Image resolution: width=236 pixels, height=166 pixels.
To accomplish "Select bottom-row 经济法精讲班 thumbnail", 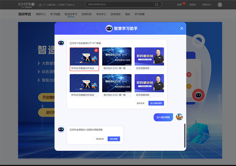I will [x=149, y=83].
